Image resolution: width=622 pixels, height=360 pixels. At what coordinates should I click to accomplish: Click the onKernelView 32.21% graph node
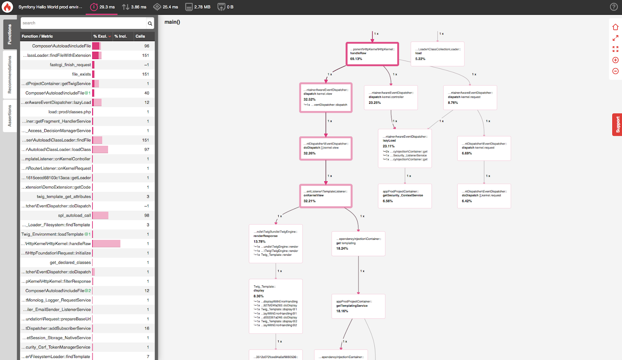[326, 196]
